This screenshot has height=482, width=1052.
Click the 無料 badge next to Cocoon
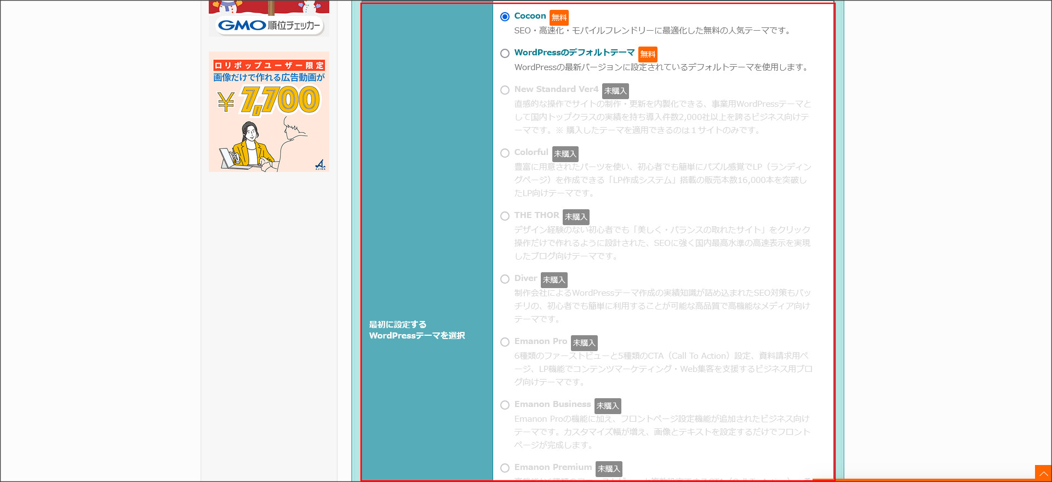click(559, 18)
